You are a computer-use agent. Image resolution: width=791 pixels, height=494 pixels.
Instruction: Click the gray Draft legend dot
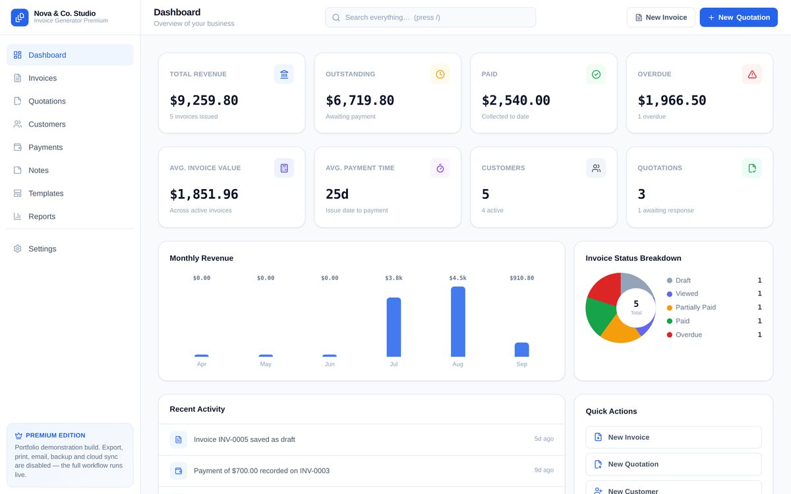(670, 281)
